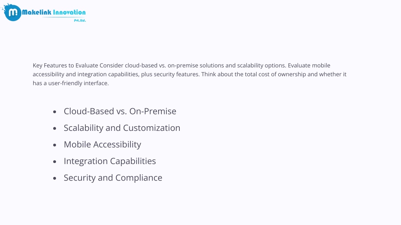Image resolution: width=401 pixels, height=225 pixels.
Task: Click the phrase total cost of ownership
Action: point(275,74)
